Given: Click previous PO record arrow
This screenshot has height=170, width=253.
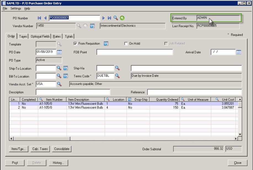Looking at the screenshot, I should click(x=45, y=18).
